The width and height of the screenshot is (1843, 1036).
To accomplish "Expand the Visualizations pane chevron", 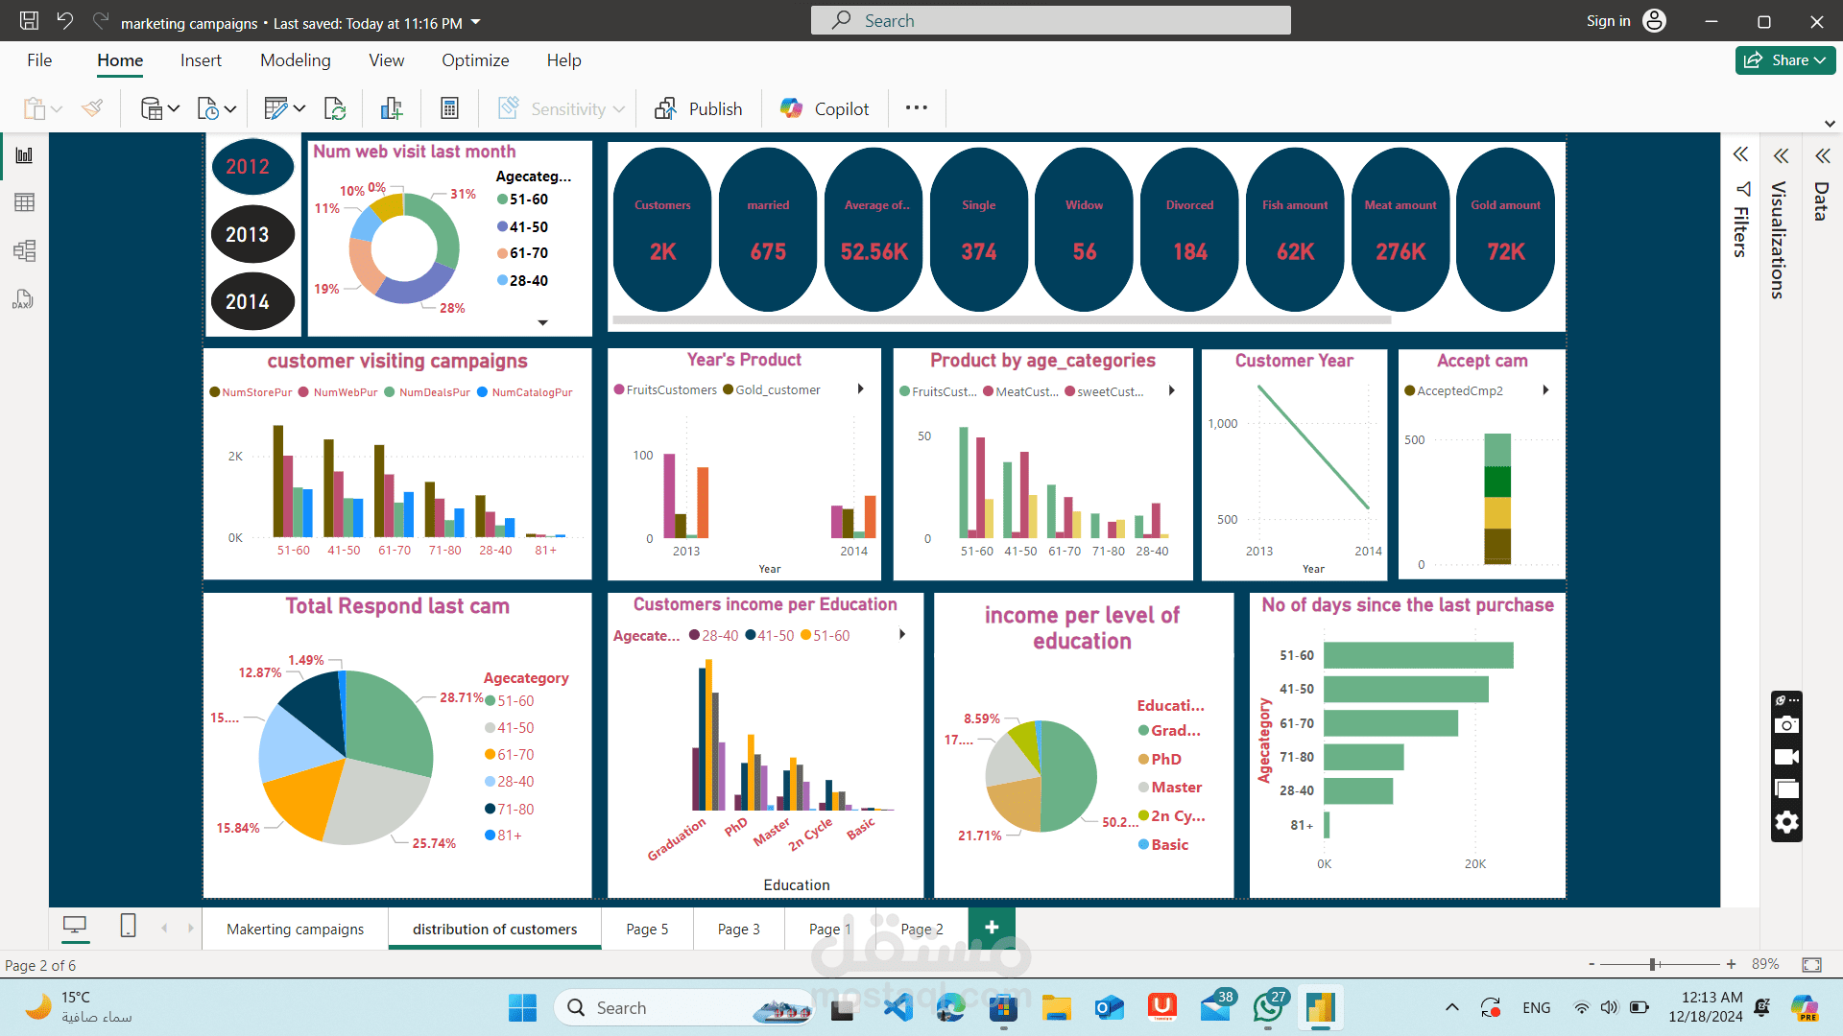I will (x=1781, y=155).
